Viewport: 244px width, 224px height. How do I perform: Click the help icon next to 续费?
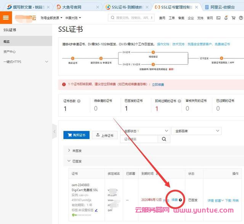180,200
